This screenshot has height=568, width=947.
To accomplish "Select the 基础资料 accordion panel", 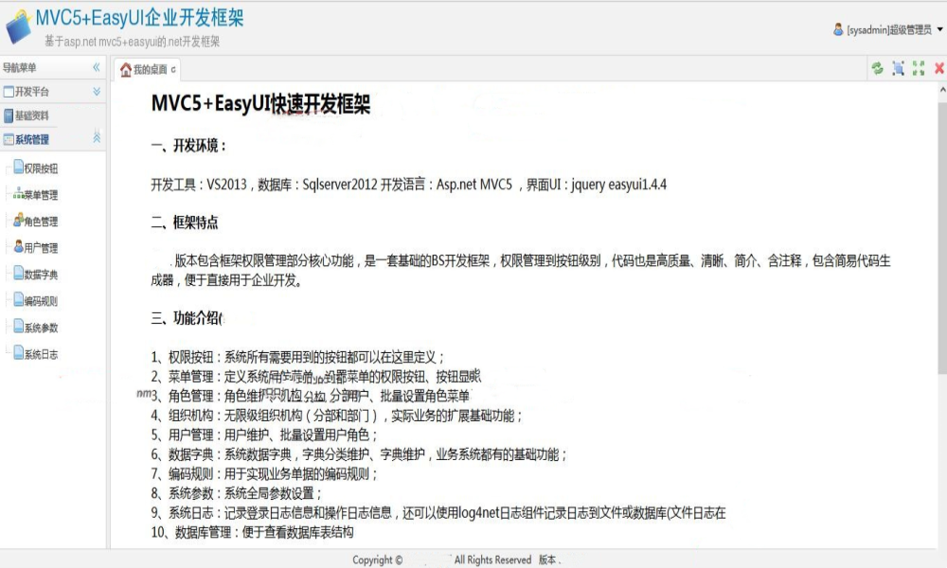I will tap(31, 115).
